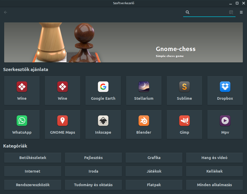Image resolution: width=247 pixels, height=194 pixels.
Task: Click the magnifier search icon
Action: point(187,12)
